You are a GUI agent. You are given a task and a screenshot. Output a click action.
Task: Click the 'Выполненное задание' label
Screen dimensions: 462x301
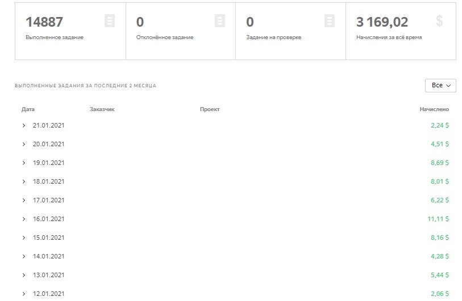click(55, 37)
